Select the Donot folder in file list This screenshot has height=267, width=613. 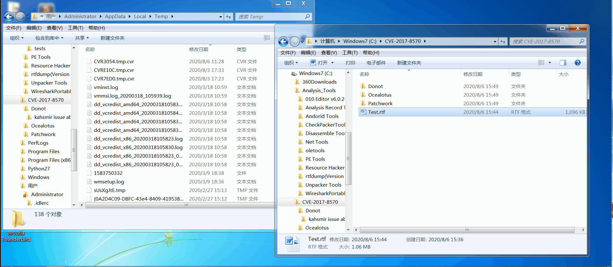(376, 86)
